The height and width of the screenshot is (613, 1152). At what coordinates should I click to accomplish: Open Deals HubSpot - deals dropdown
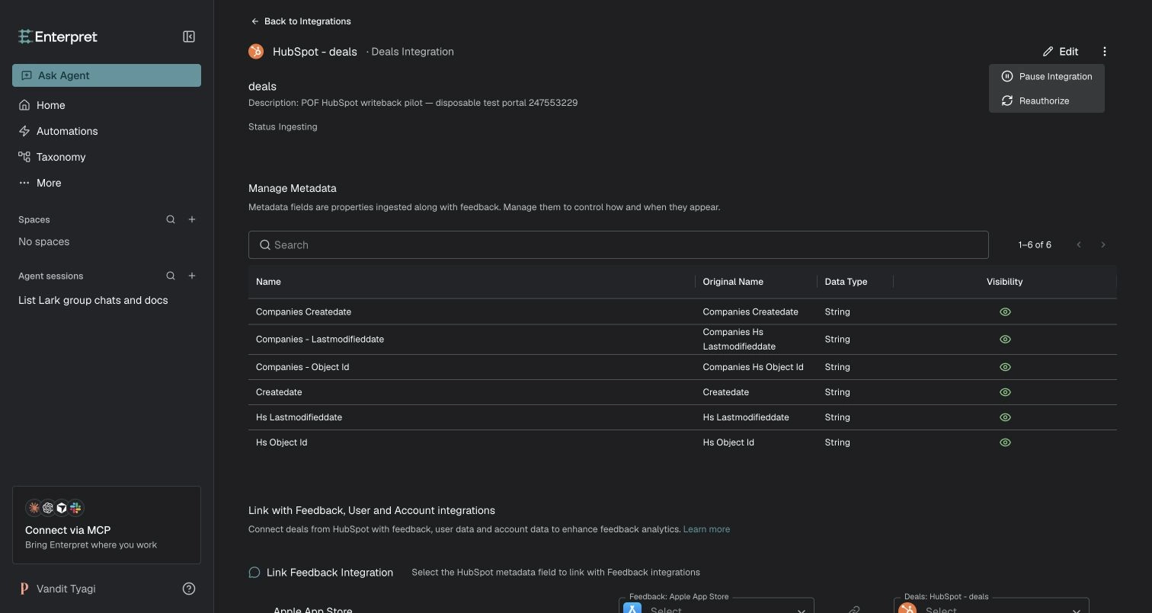991,608
